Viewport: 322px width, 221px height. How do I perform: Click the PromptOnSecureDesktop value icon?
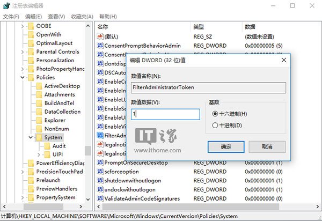[x=100, y=163]
